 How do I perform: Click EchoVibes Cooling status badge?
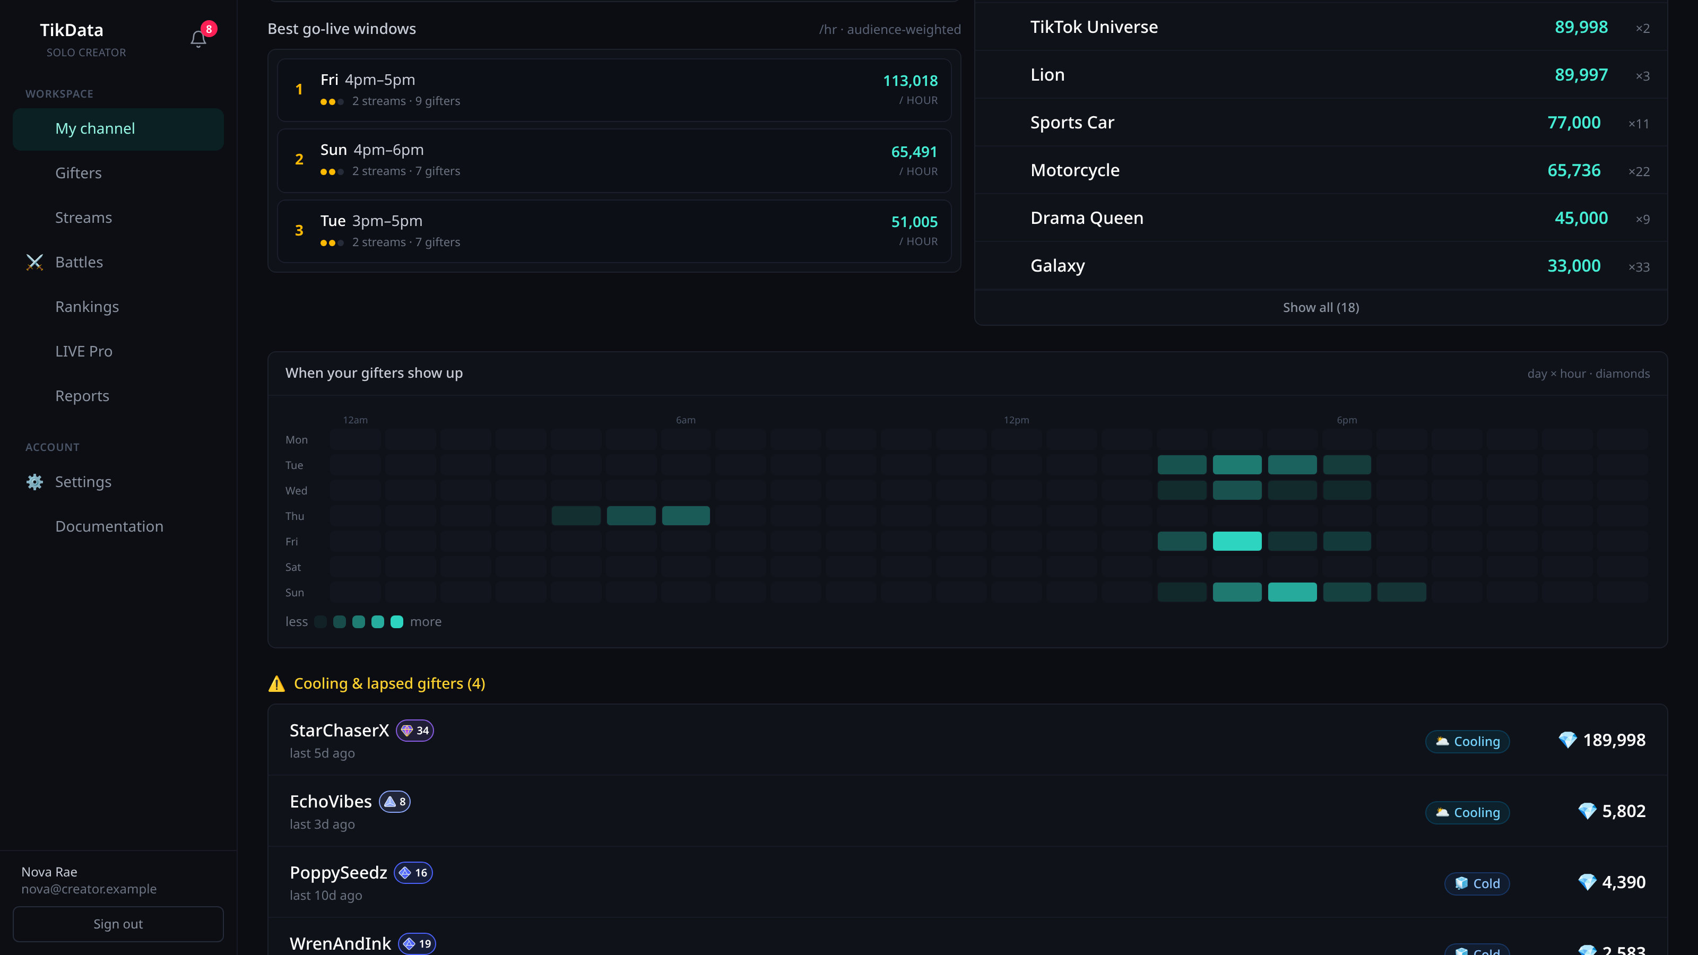click(x=1467, y=813)
